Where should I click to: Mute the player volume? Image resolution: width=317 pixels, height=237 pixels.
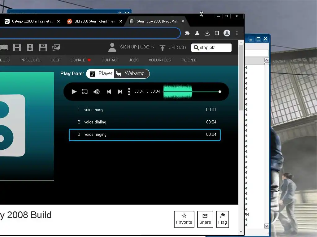pos(97,92)
